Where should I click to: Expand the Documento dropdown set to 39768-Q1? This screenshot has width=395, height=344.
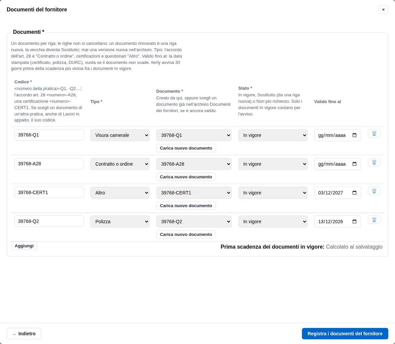click(x=194, y=135)
